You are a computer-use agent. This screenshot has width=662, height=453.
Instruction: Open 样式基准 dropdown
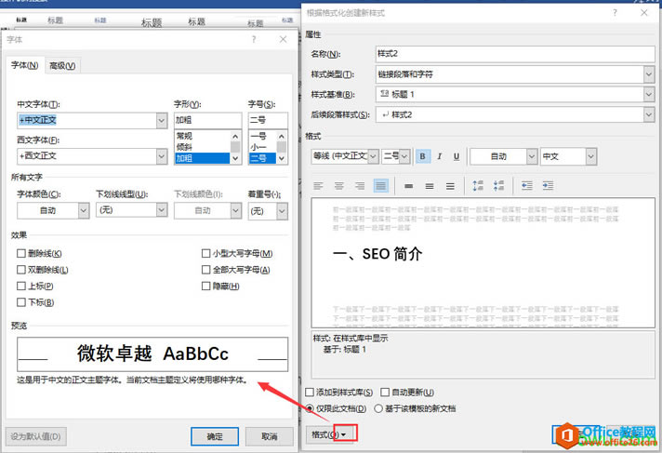(649, 94)
